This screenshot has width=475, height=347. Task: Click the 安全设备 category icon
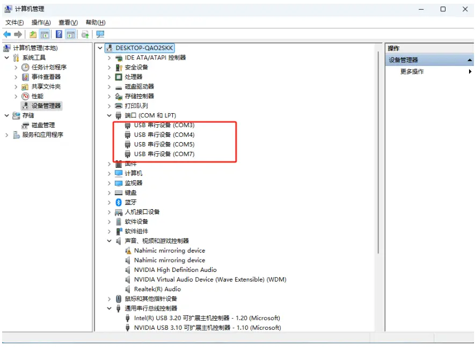click(x=119, y=68)
